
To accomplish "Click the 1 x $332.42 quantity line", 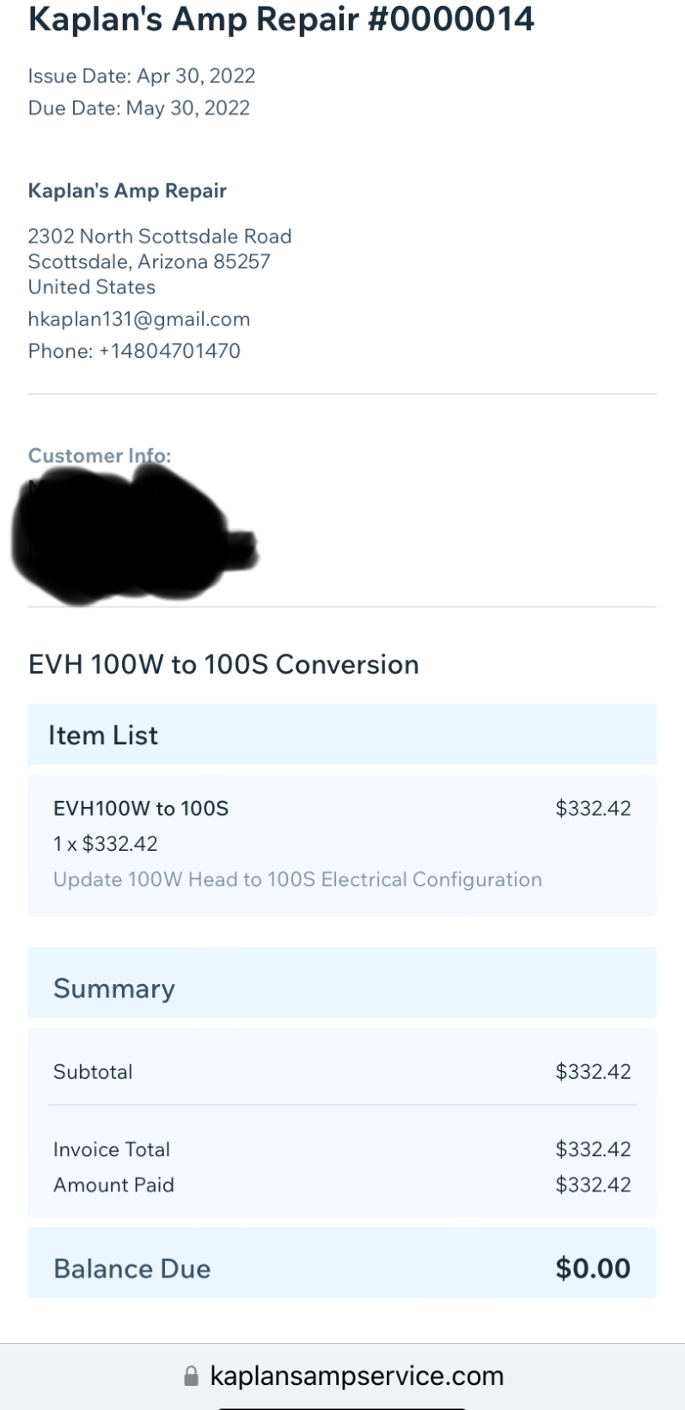I will click(106, 844).
